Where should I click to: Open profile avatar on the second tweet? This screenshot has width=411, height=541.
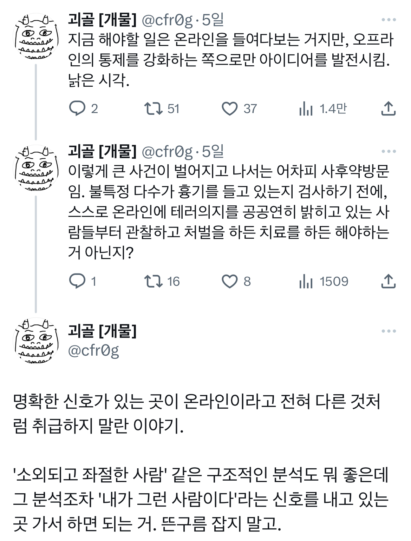click(36, 168)
